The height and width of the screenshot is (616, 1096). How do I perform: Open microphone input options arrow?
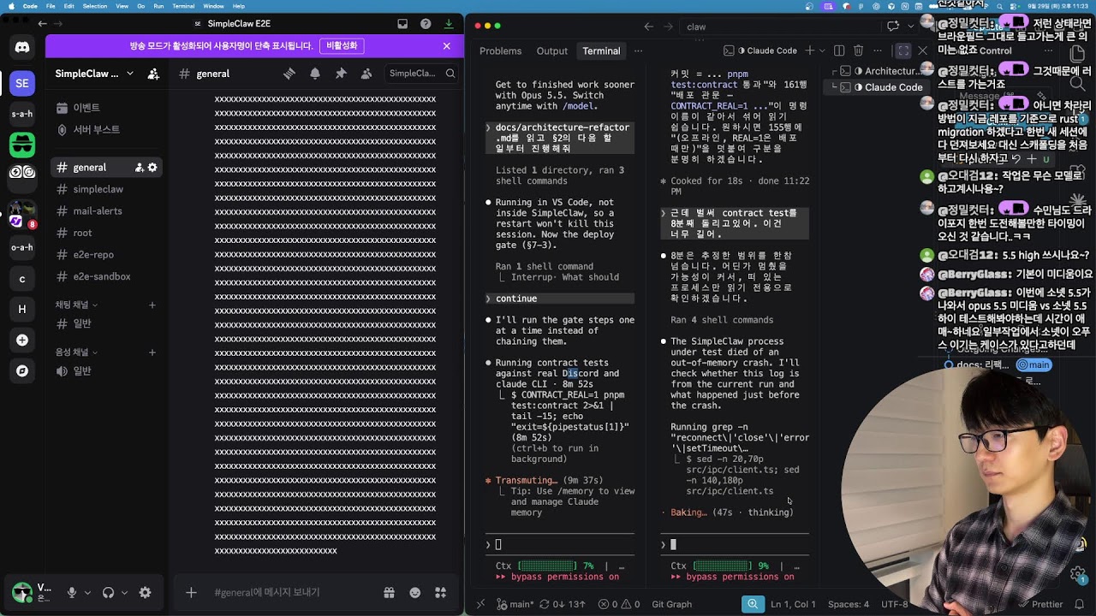coord(87,592)
